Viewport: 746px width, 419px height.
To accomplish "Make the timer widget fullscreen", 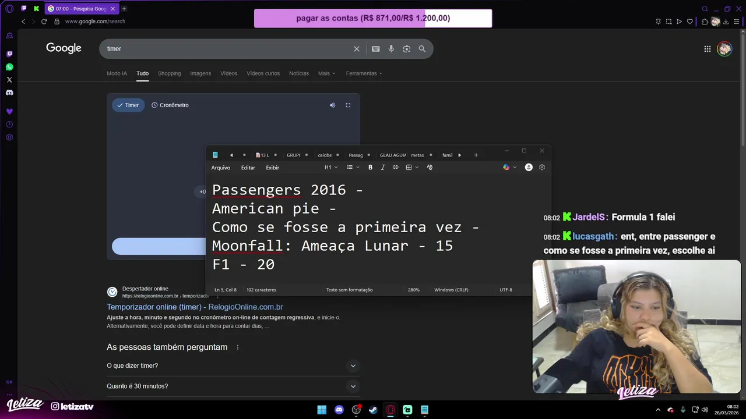I will [348, 105].
